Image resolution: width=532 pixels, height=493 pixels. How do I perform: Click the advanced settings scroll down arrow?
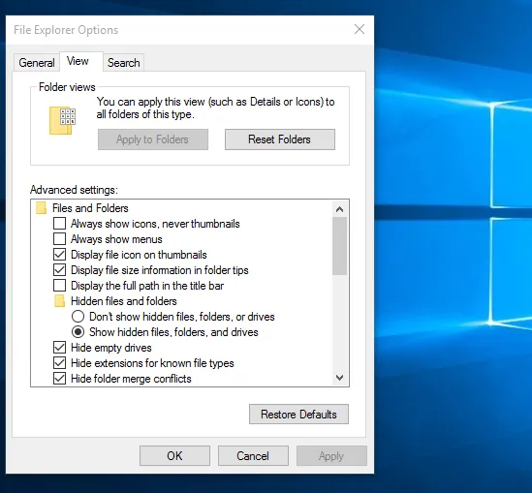(x=339, y=378)
